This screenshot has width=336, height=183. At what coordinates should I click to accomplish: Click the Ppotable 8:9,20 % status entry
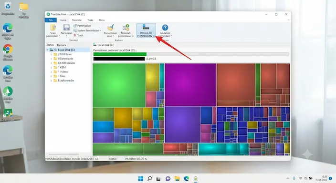click(x=136, y=159)
